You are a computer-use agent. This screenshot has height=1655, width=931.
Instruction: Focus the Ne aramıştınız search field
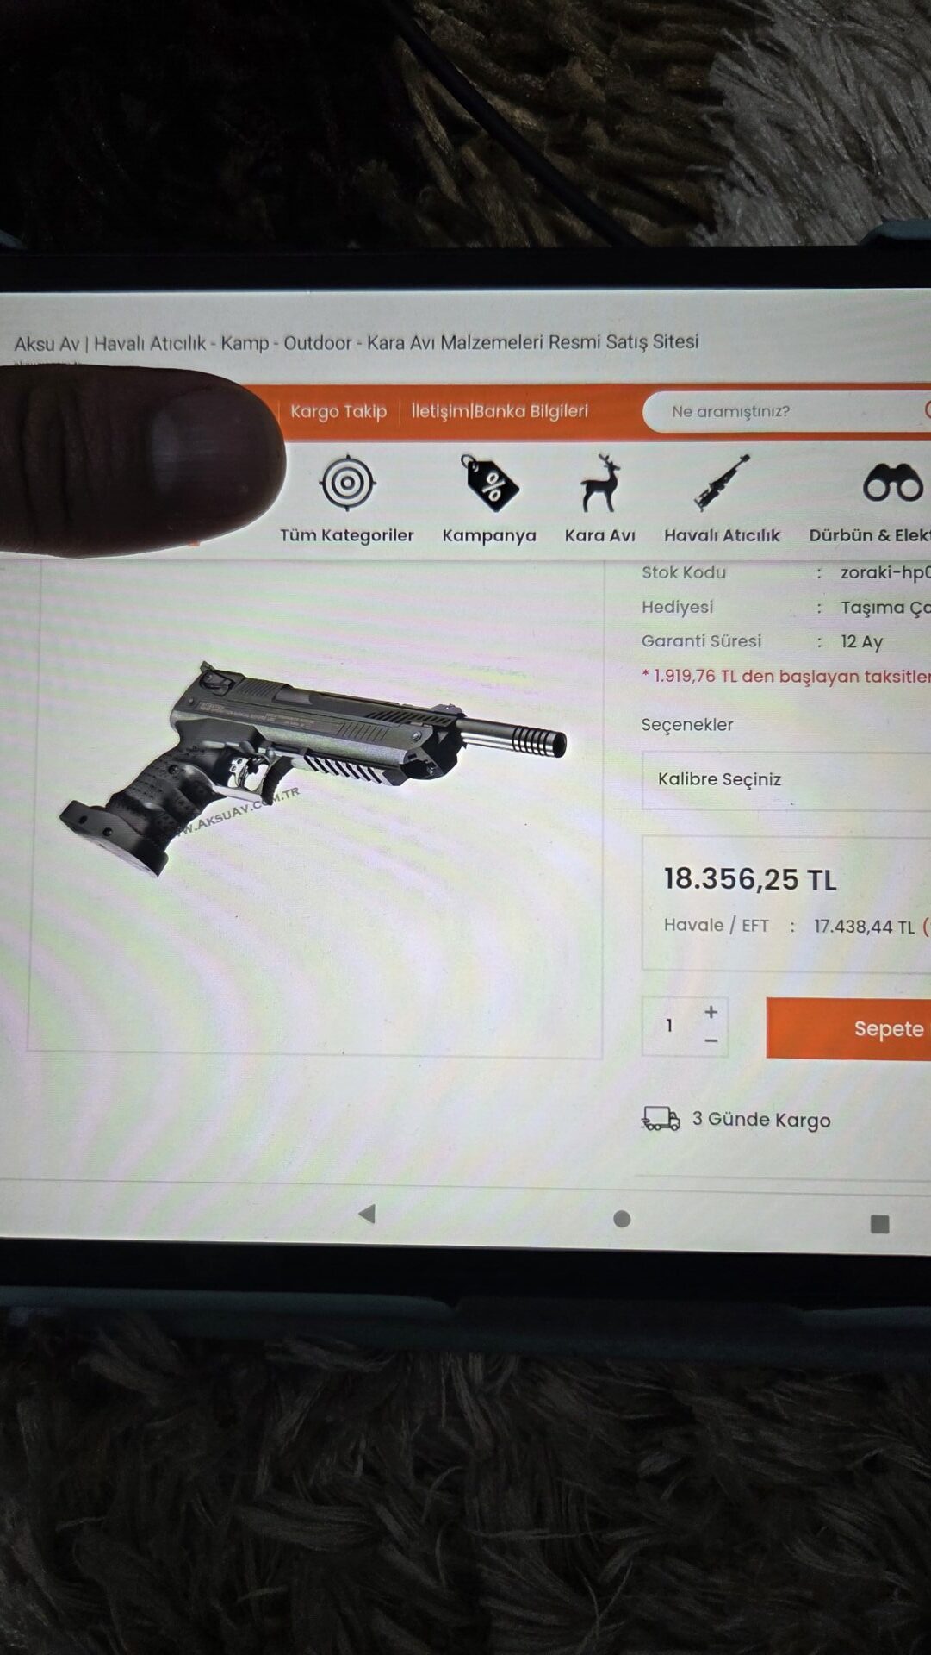(786, 411)
